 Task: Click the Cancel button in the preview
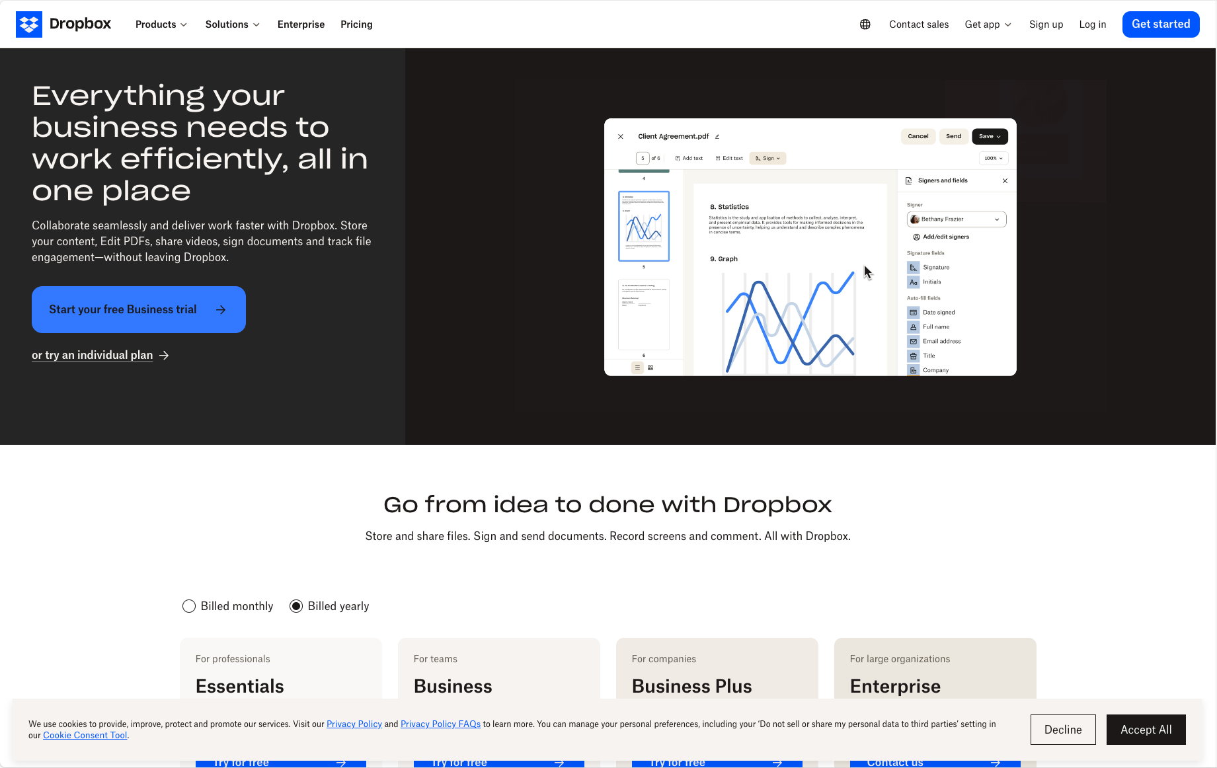(918, 137)
